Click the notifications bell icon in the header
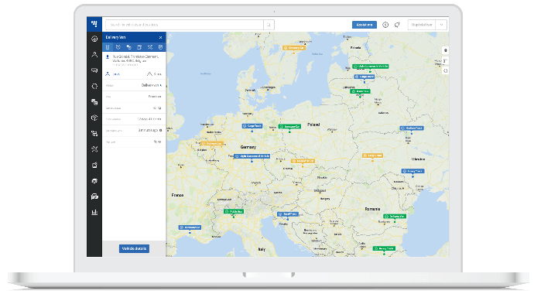This screenshot has width=534, height=294. pyautogui.click(x=397, y=25)
